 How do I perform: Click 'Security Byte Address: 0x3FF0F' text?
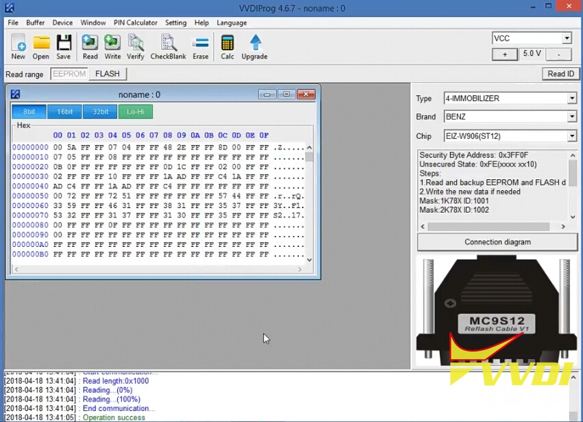click(473, 155)
